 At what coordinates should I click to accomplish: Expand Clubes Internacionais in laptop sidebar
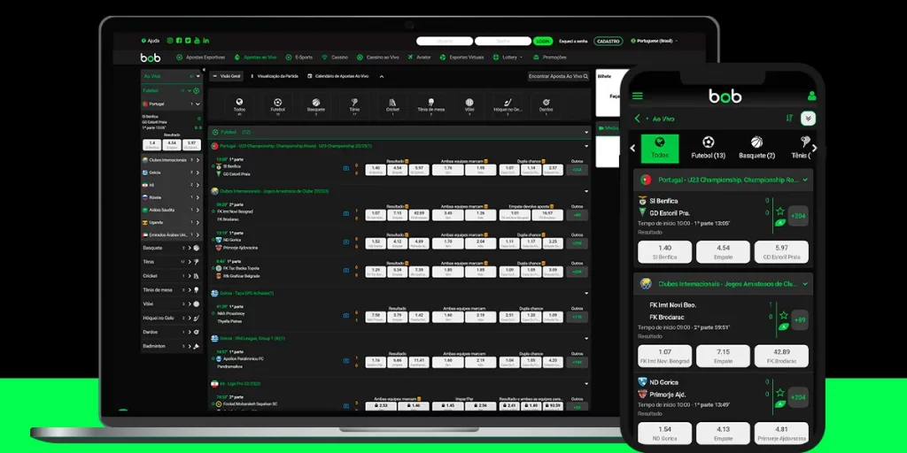199,160
